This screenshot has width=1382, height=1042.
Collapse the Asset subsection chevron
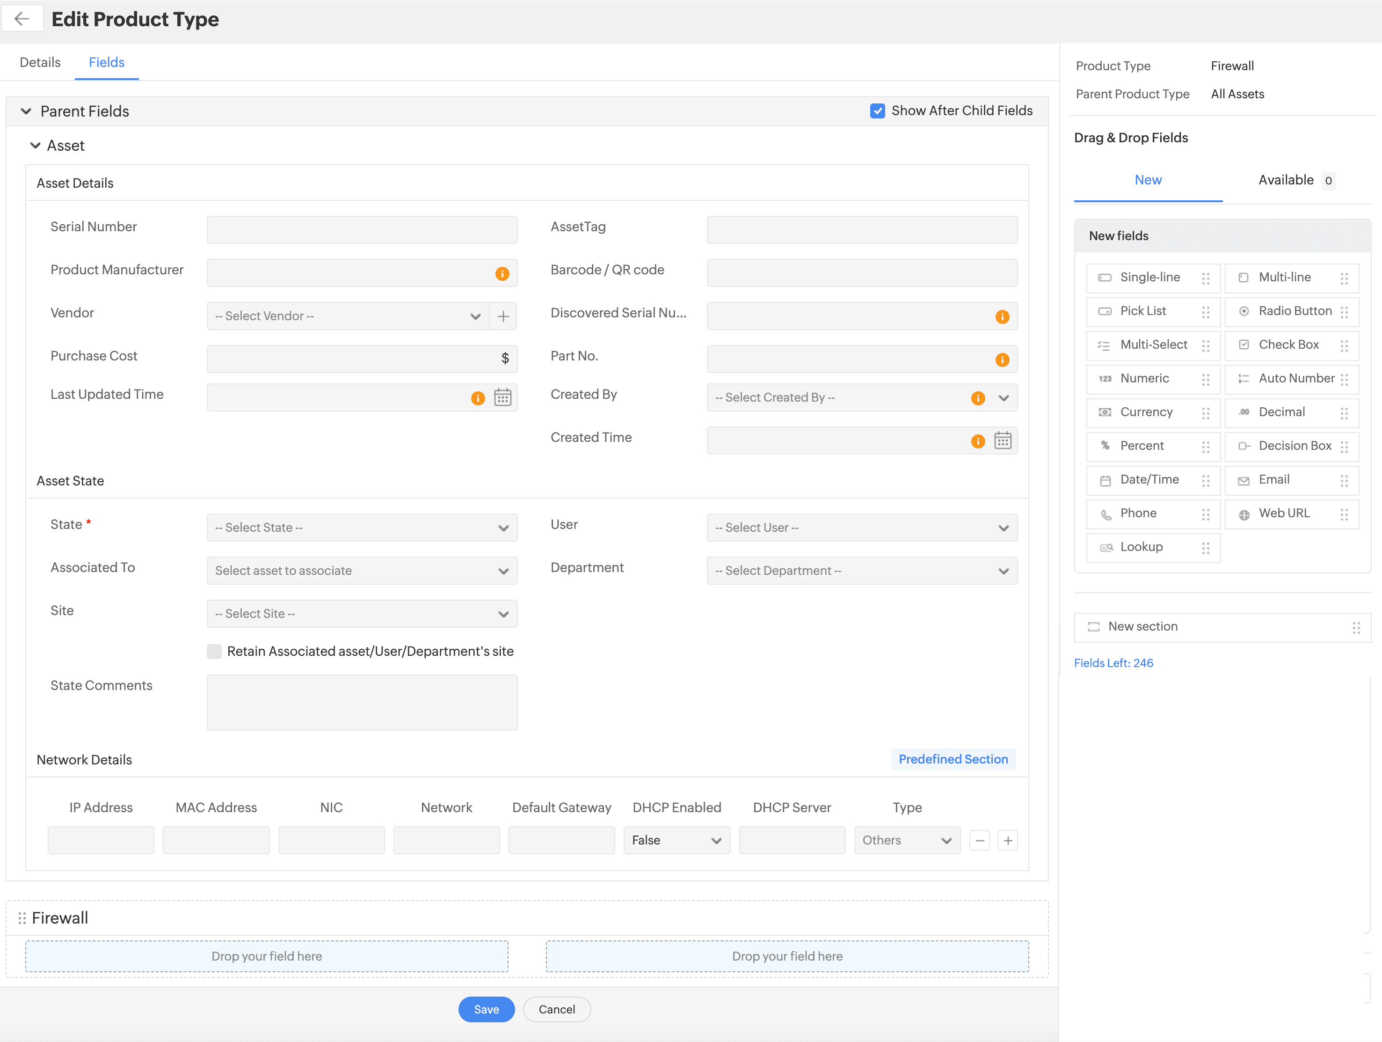point(35,146)
